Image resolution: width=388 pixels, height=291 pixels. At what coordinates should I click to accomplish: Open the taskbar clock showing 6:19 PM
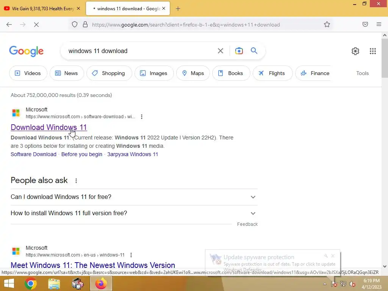(372, 284)
